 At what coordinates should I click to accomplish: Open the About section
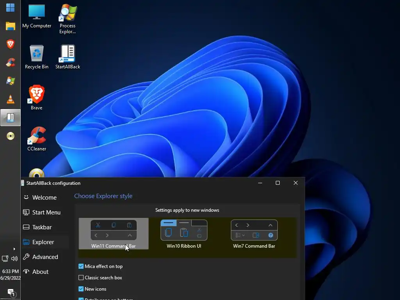45,272
